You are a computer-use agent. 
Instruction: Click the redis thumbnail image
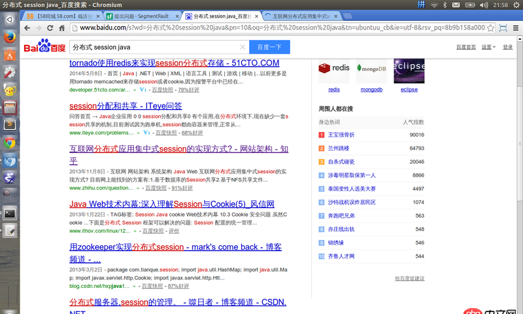pos(334,71)
